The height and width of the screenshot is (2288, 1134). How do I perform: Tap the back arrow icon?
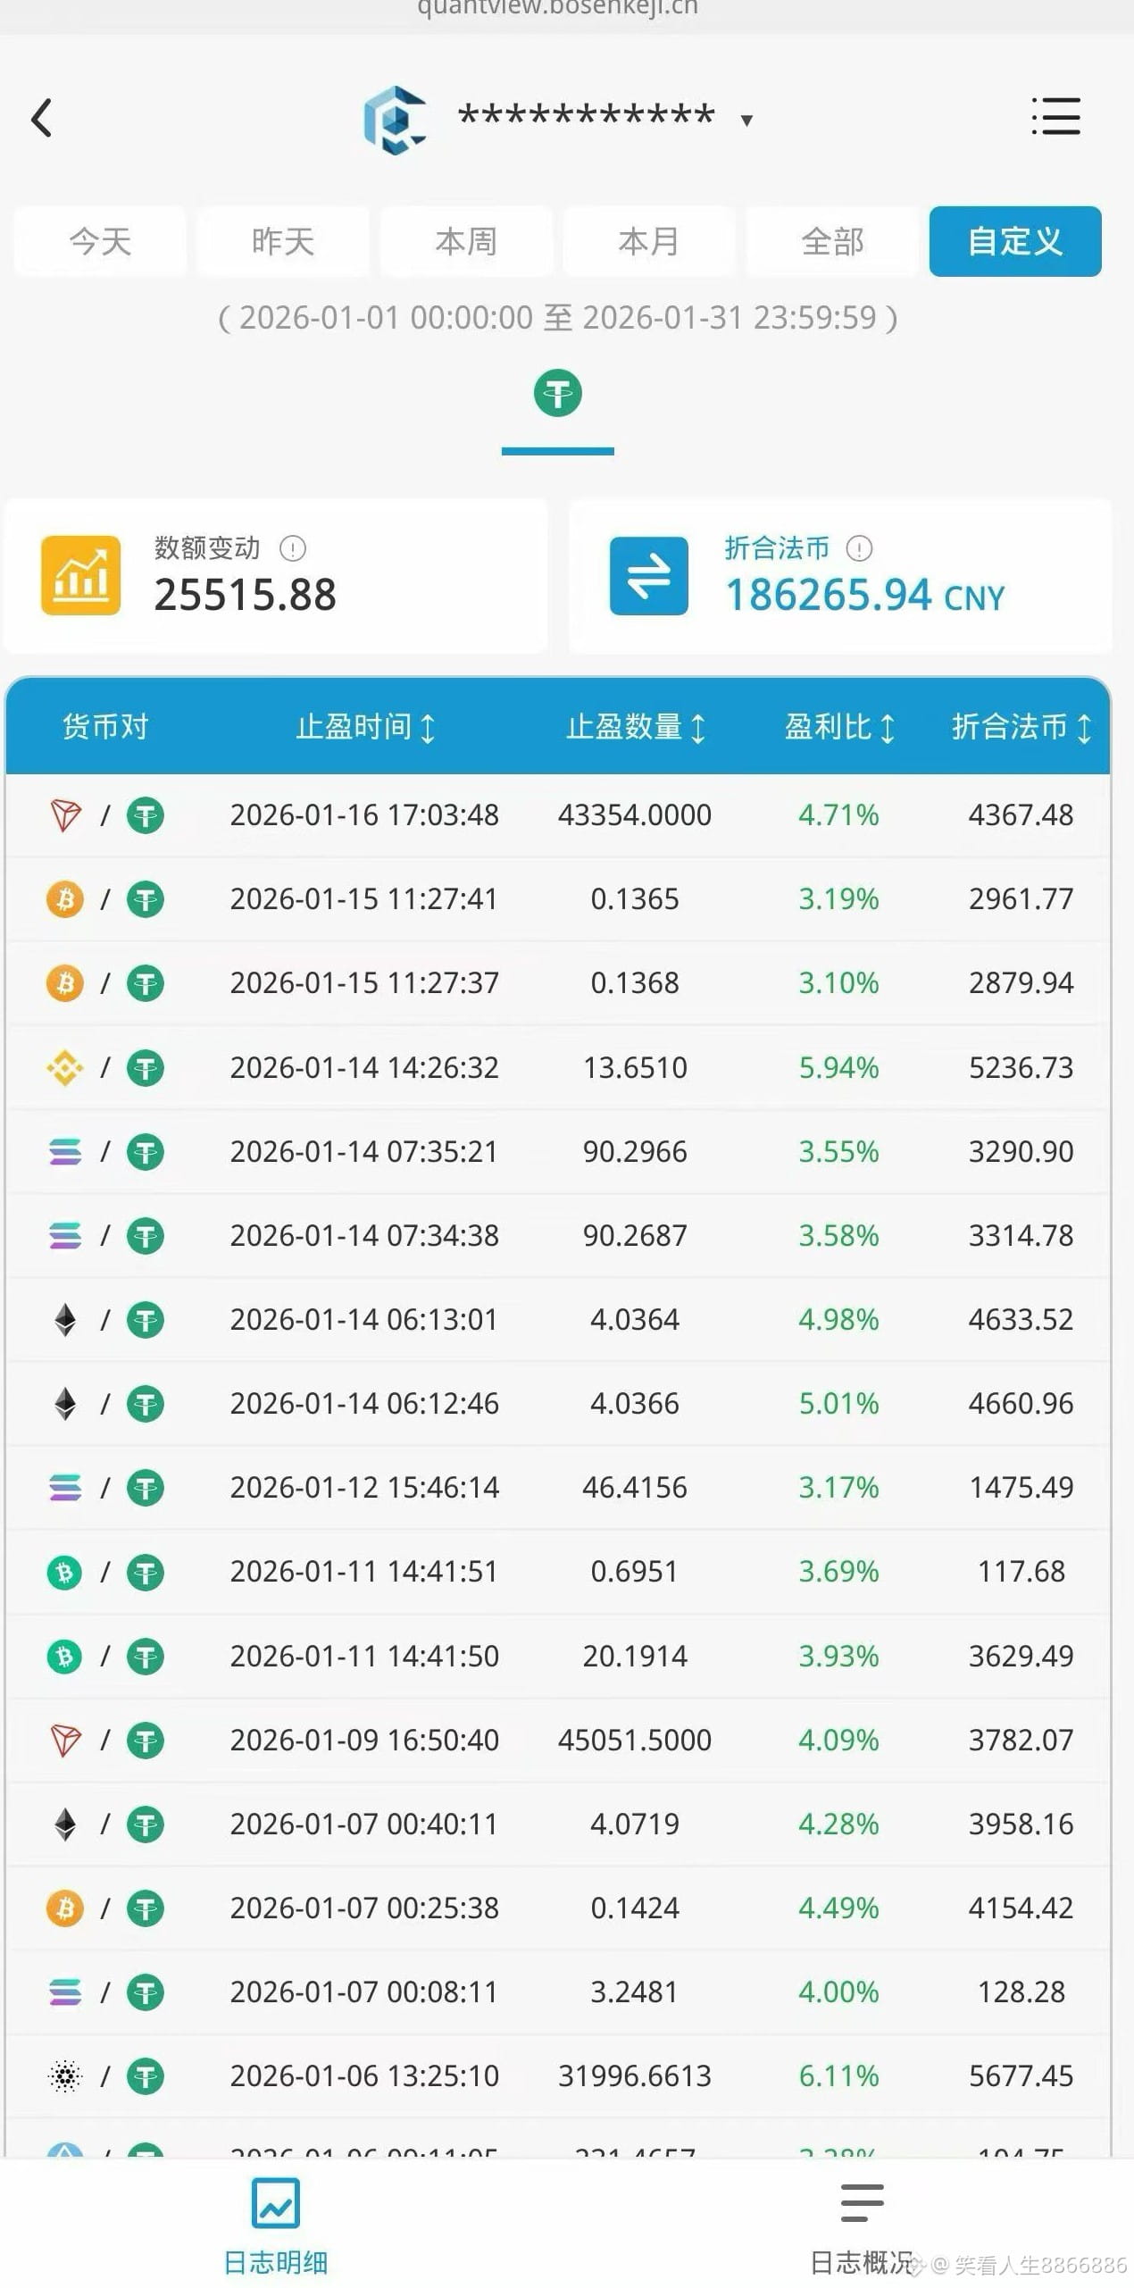point(42,118)
